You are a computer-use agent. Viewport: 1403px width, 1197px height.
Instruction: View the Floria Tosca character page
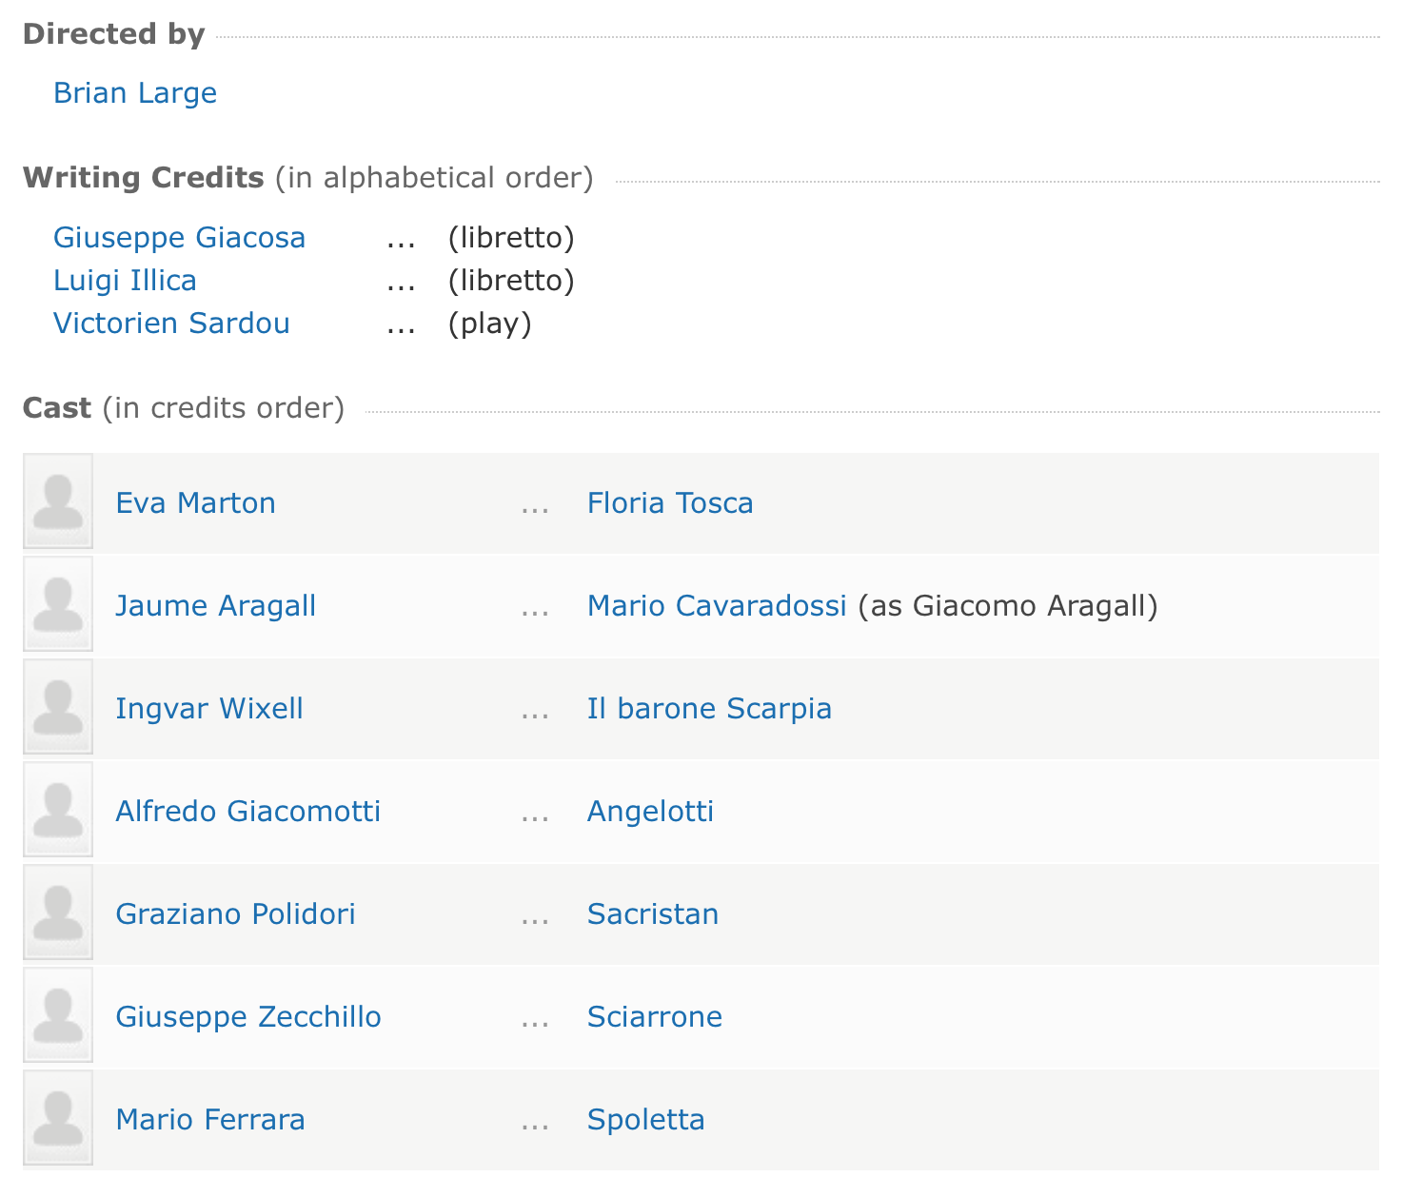point(670,502)
